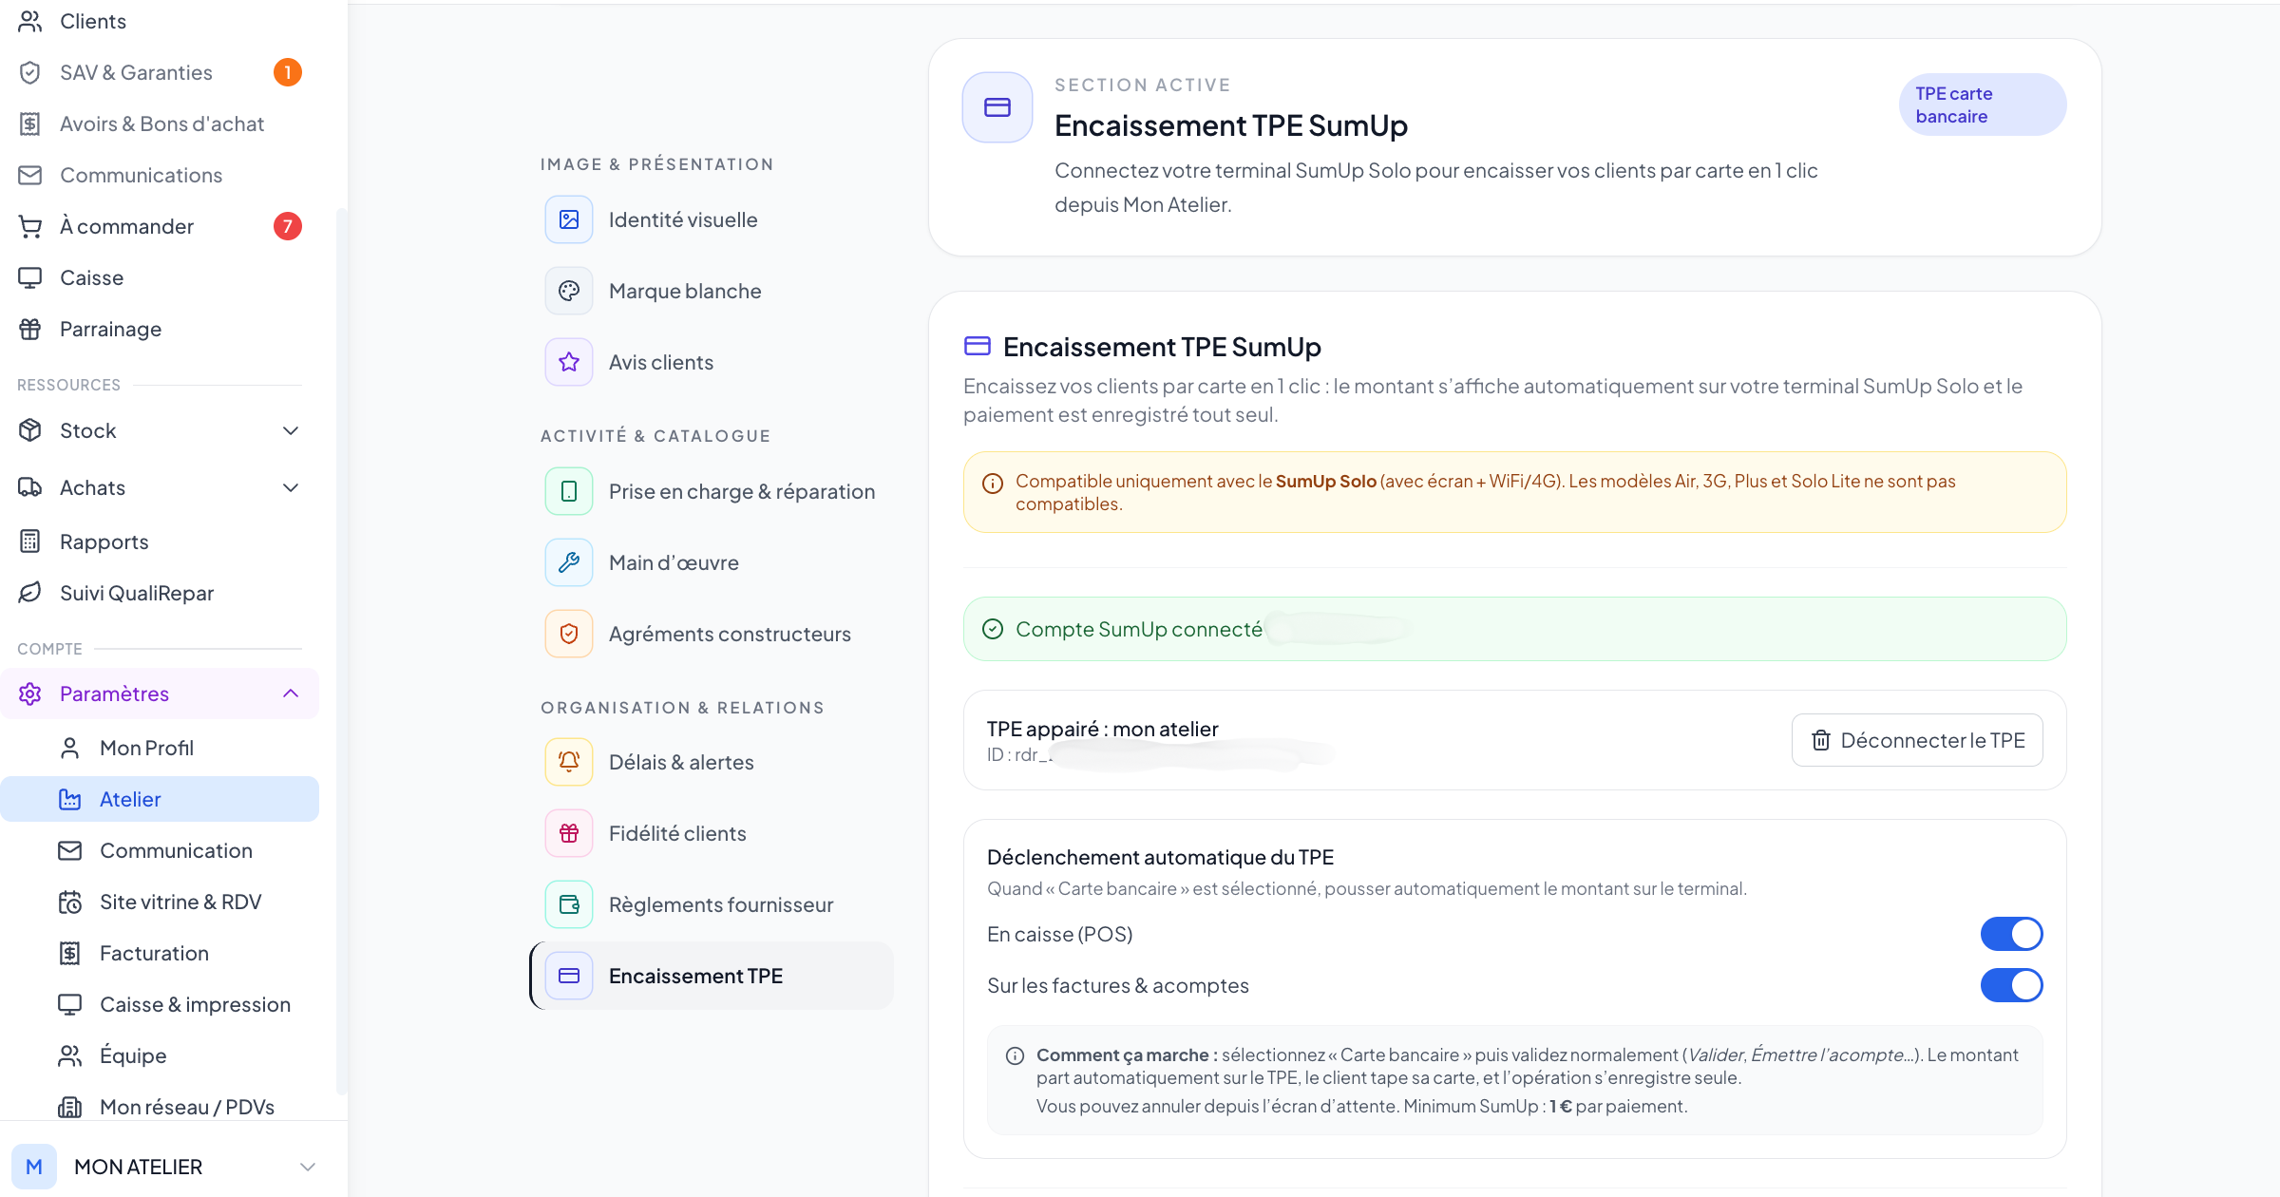Screen dimensions: 2280x1197
Task: Click the Encaissement TPE card icon in settings list
Action: click(x=569, y=976)
